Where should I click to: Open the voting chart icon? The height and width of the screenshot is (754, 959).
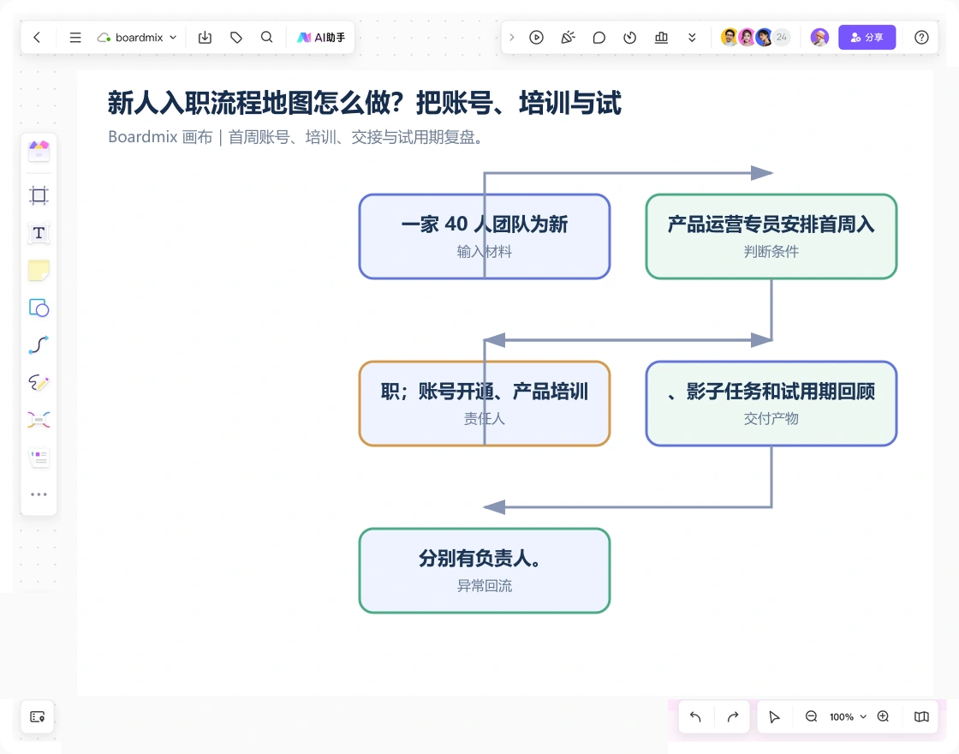tap(661, 38)
